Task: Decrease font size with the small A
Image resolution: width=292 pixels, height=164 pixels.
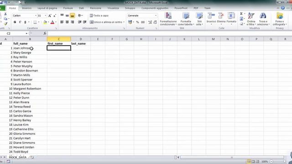Action: tap(55, 15)
